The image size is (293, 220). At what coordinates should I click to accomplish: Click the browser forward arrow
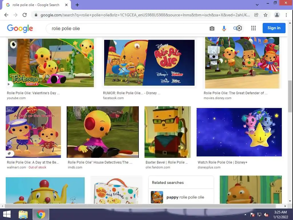(15, 15)
